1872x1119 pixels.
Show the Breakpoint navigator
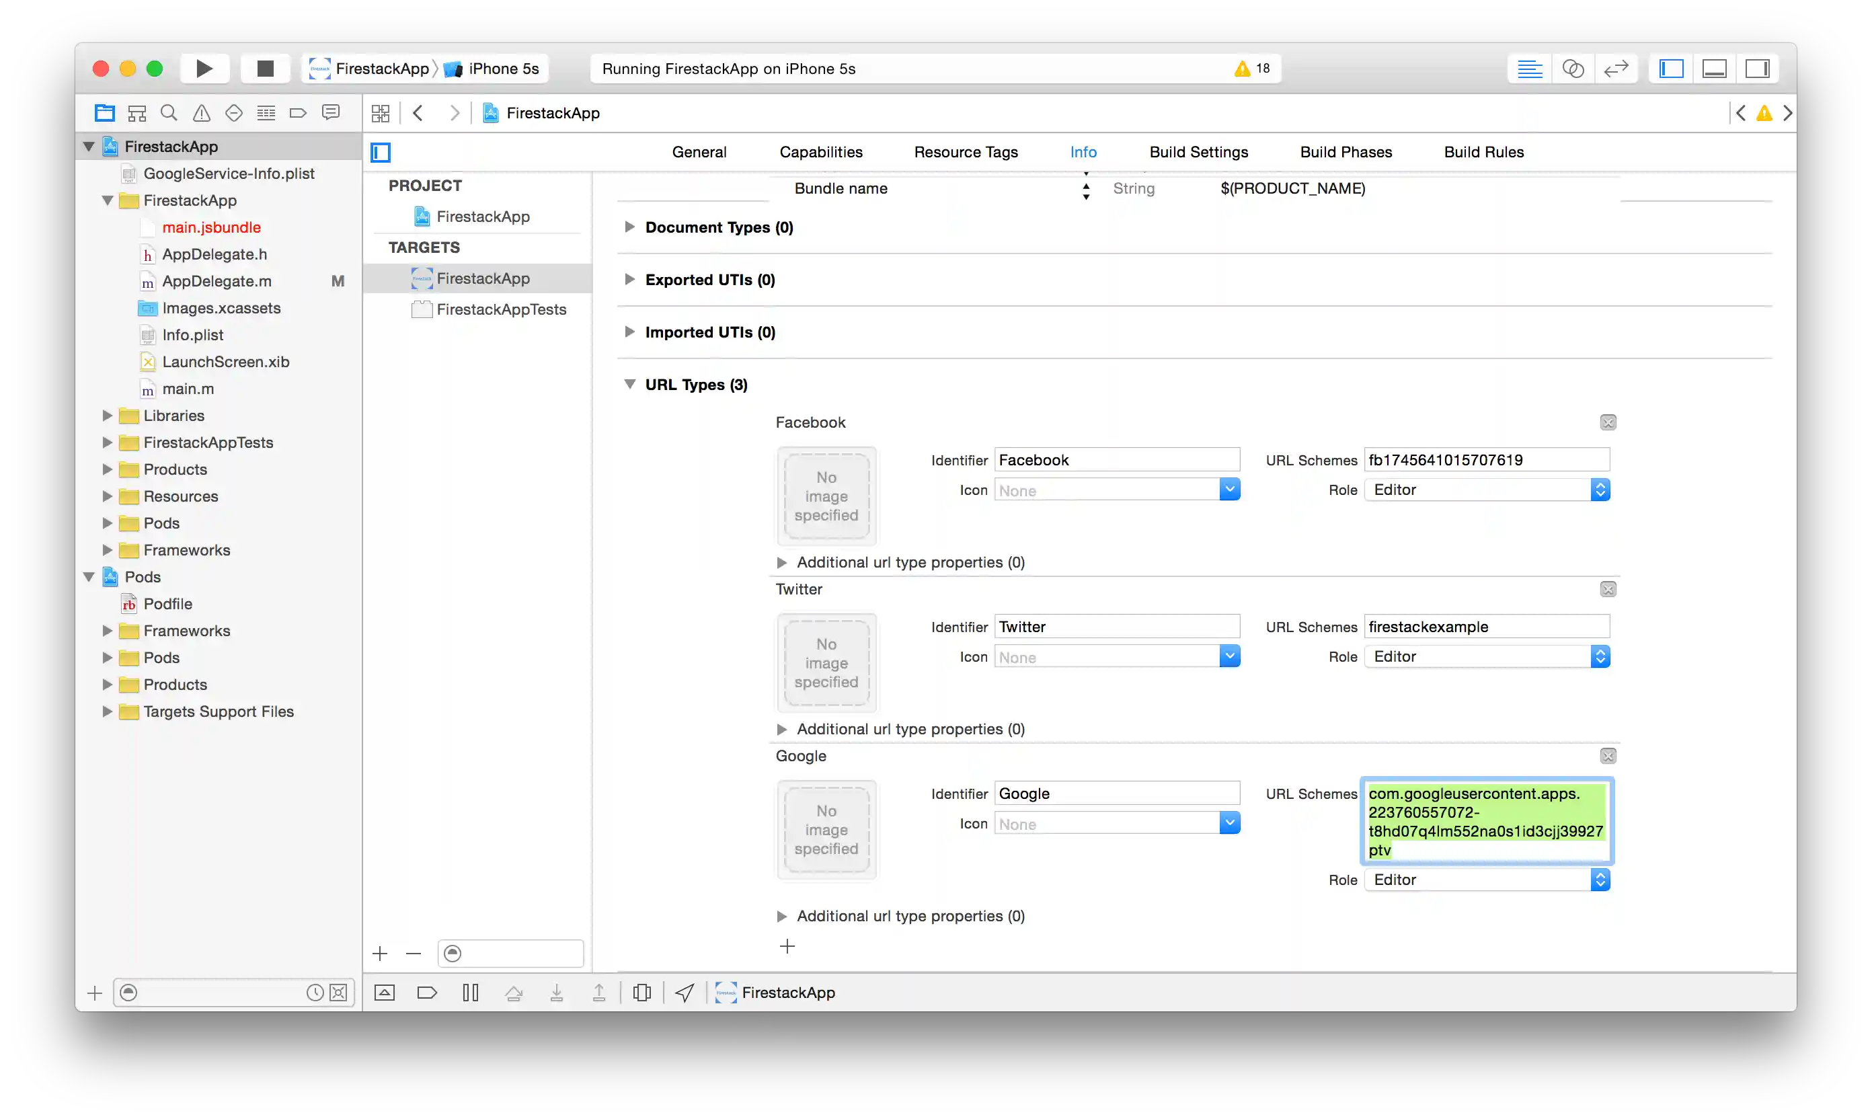tap(298, 113)
